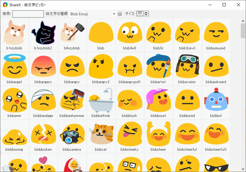The height and width of the screenshot is (172, 246).
Task: Select the blobbanhammer emoji
Action: (x=72, y=103)
